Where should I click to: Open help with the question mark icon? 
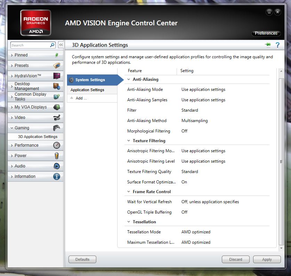[277, 45]
